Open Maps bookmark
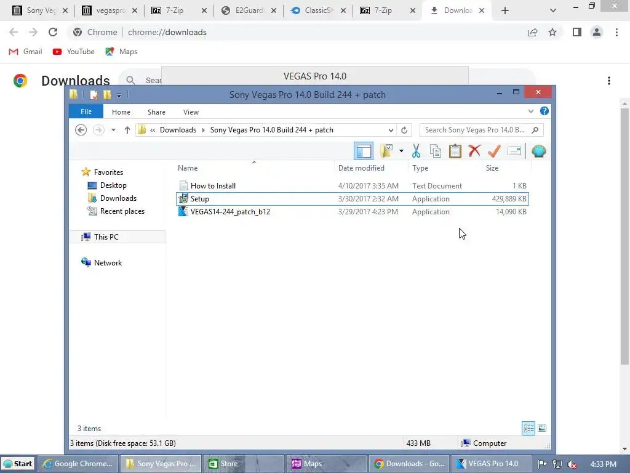 click(x=121, y=52)
